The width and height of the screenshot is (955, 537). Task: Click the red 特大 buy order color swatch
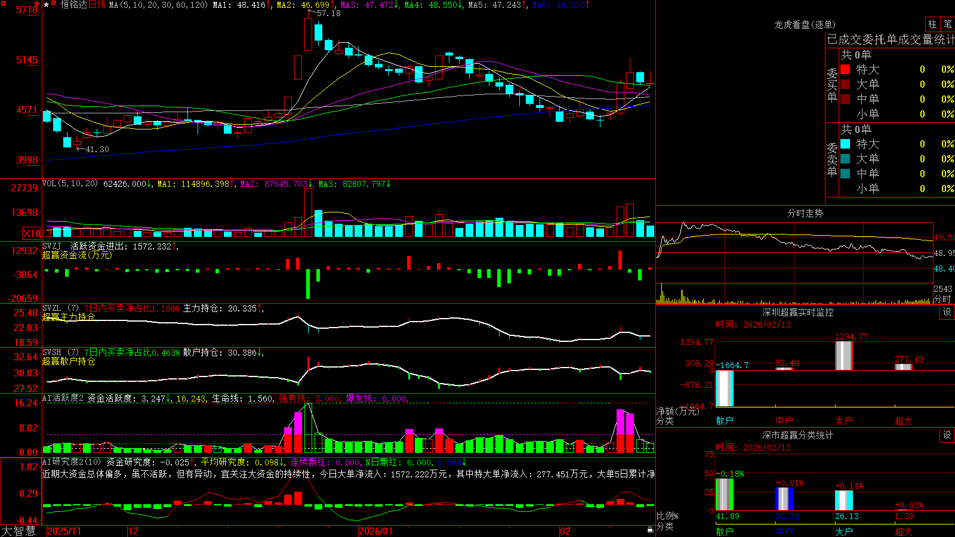845,69
